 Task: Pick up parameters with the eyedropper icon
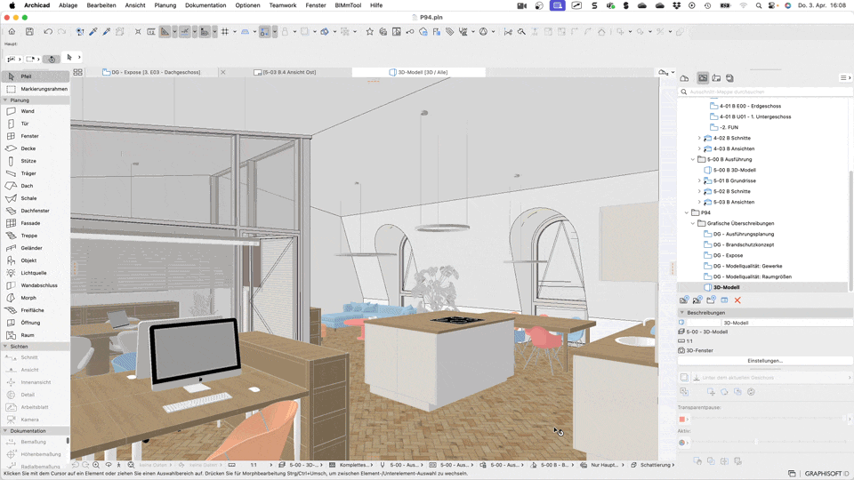pyautogui.click(x=93, y=32)
